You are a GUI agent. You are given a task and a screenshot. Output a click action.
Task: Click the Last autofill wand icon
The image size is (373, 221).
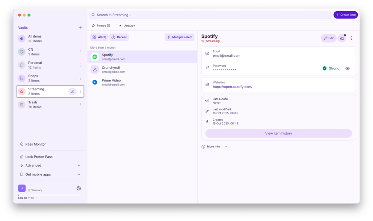click(x=207, y=101)
